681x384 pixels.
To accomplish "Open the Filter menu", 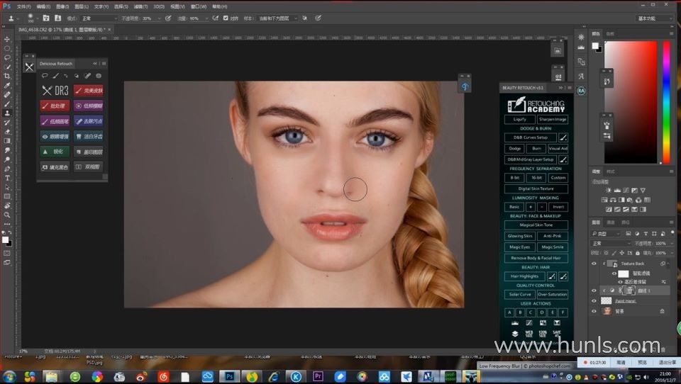I will tap(140, 6).
